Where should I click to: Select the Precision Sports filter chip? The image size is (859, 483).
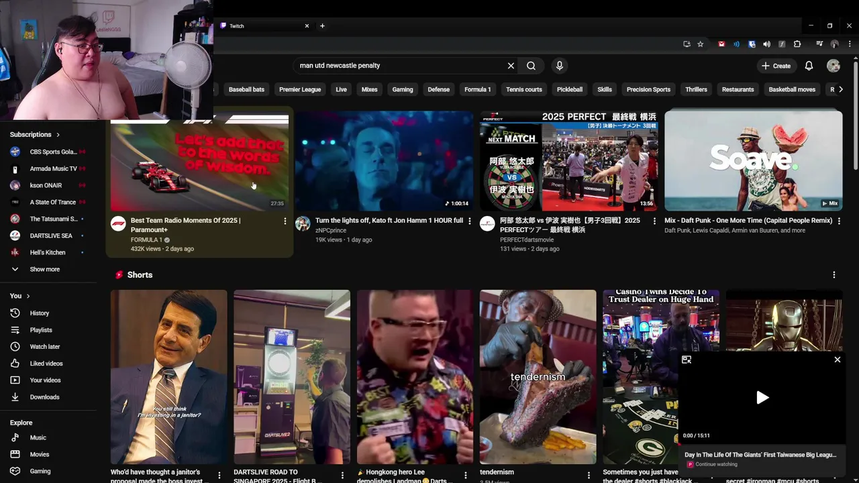point(648,89)
